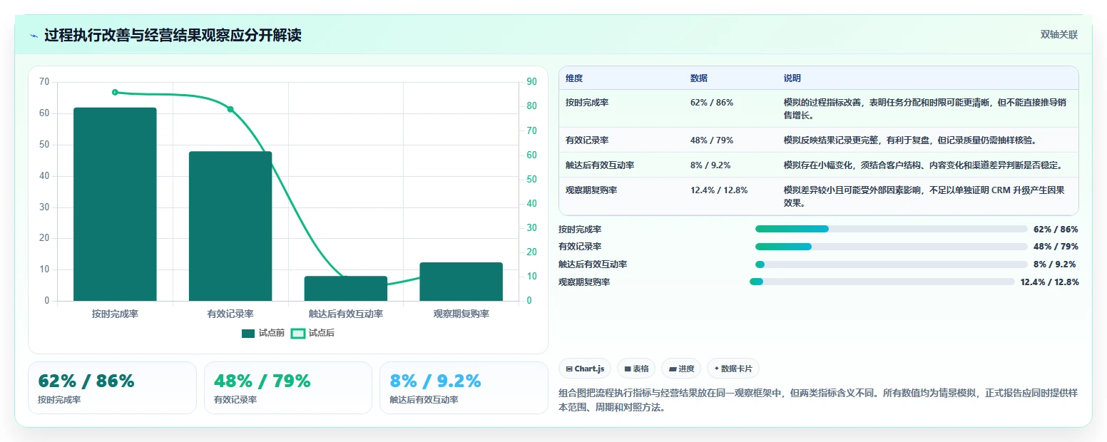Click the 数据 column header

click(x=699, y=78)
